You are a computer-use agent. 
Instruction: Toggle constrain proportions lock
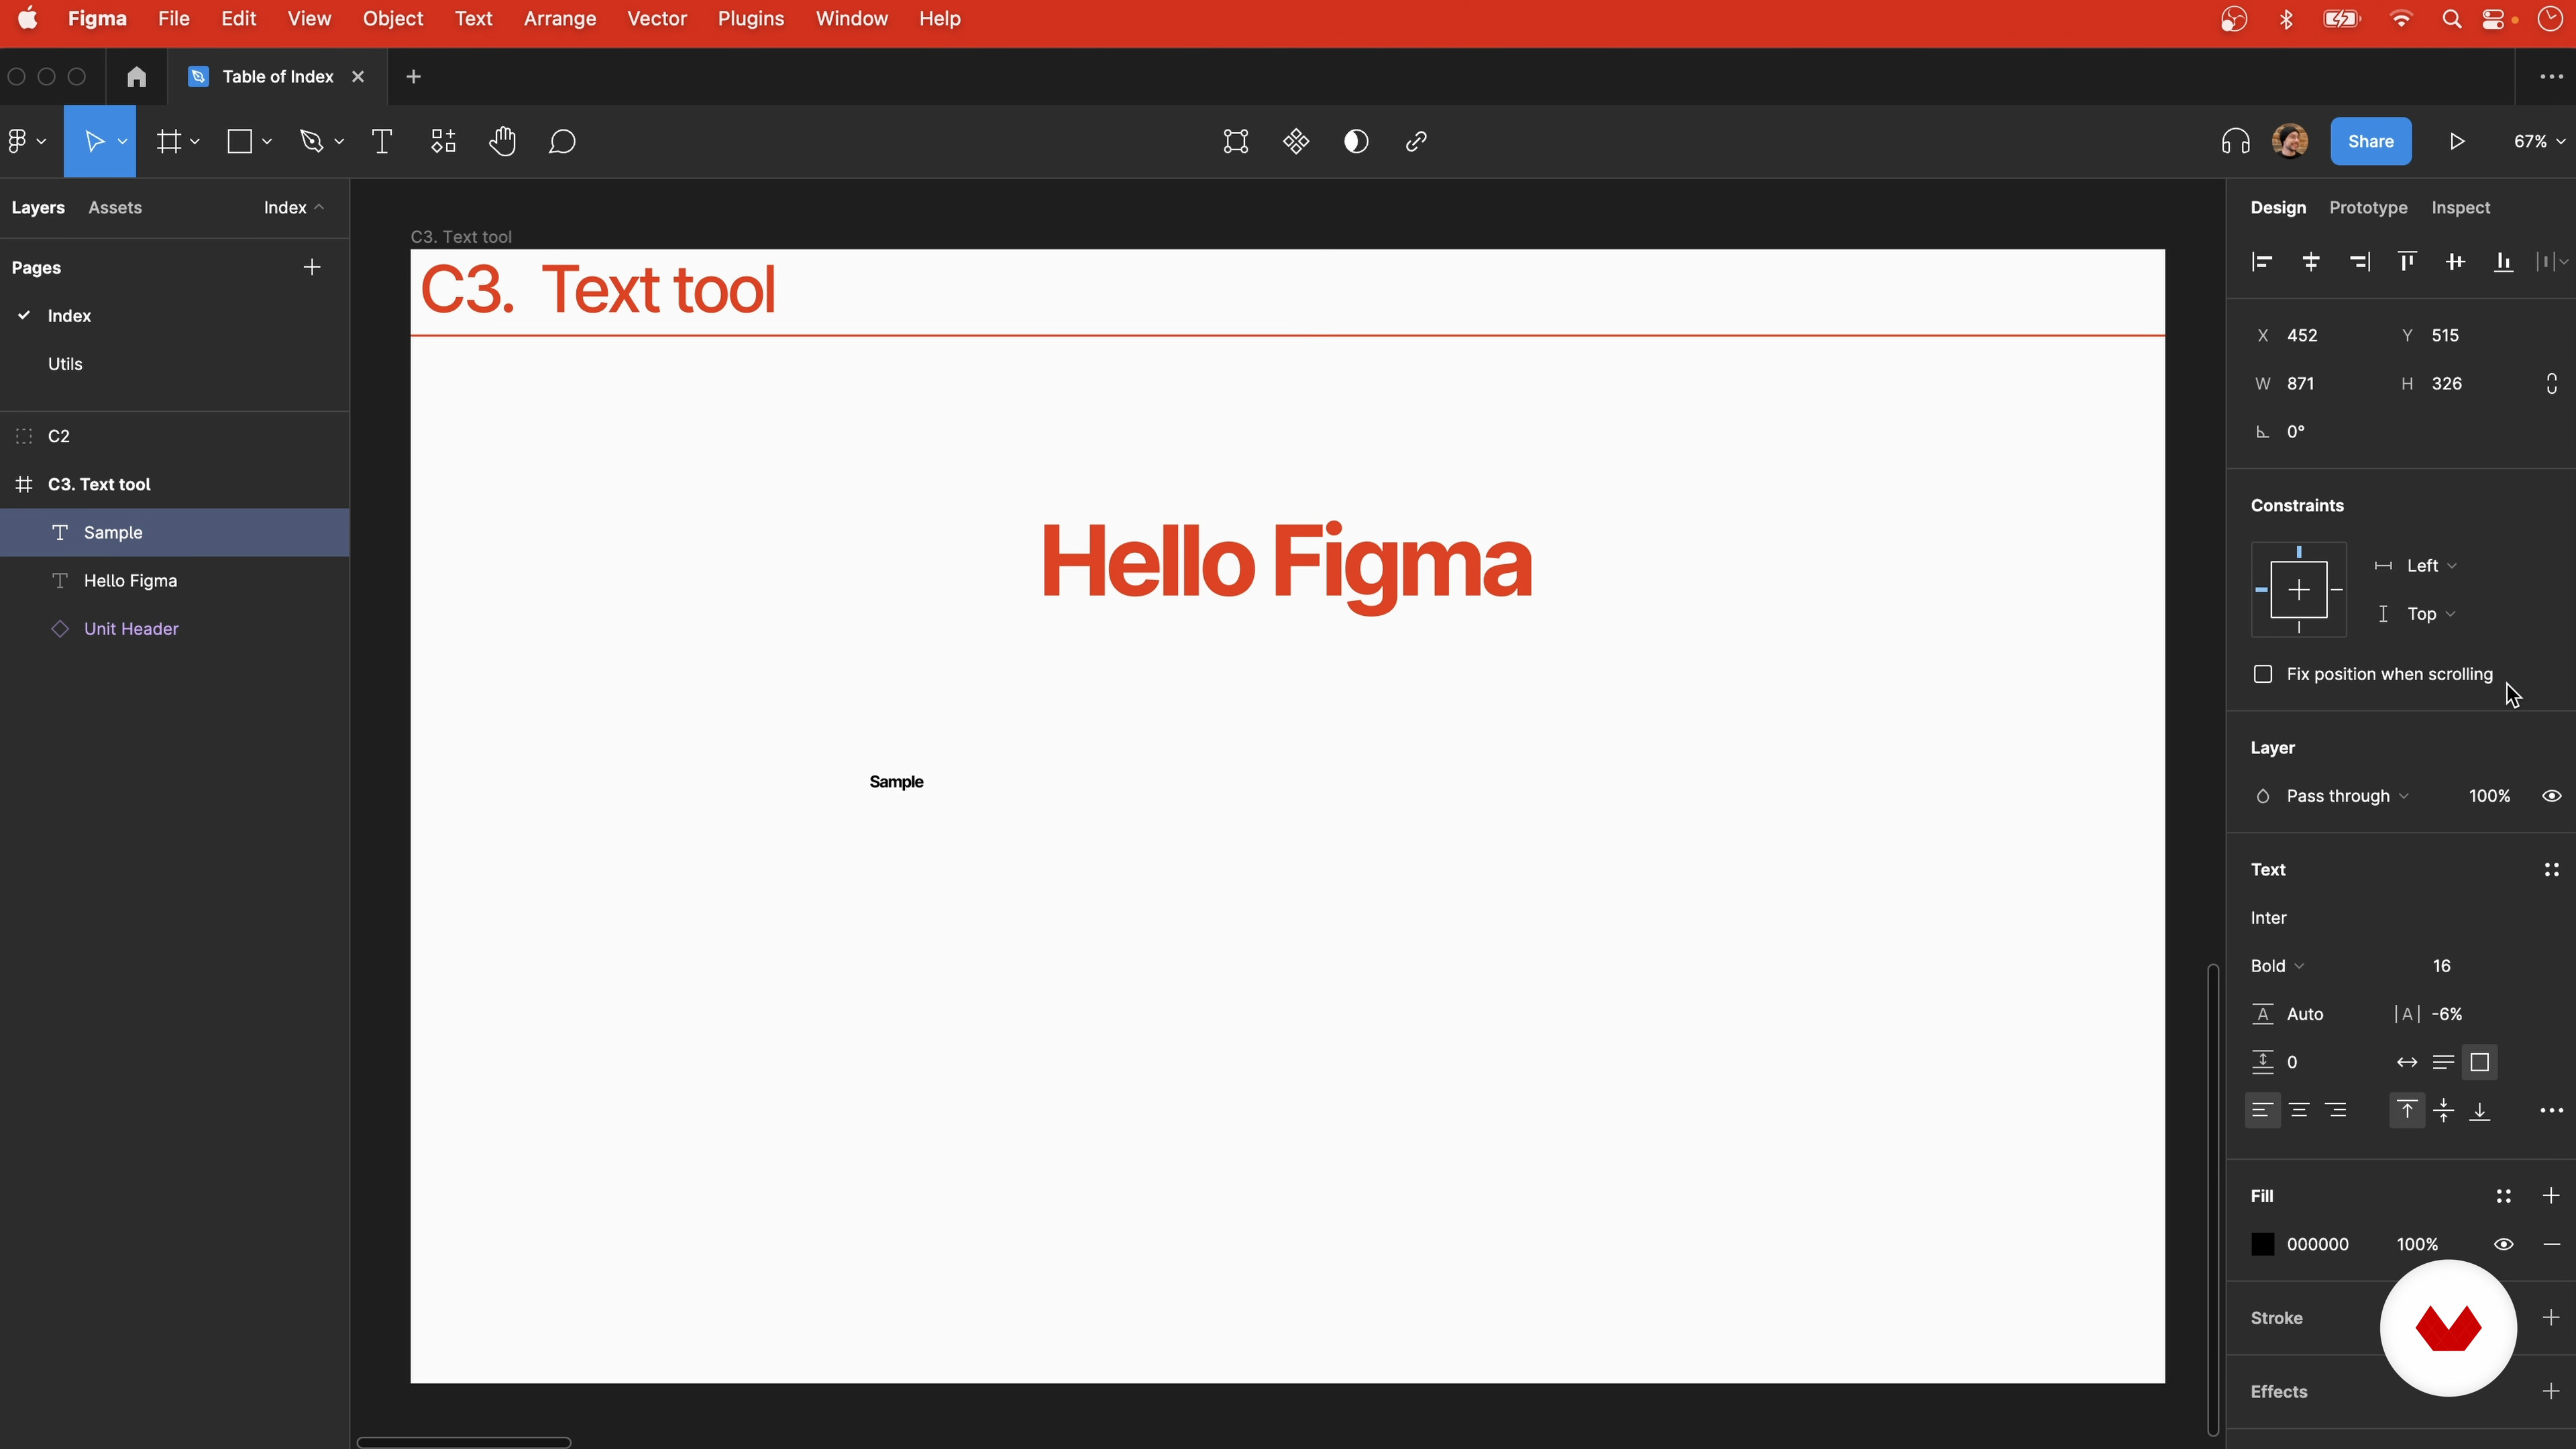click(x=2552, y=384)
